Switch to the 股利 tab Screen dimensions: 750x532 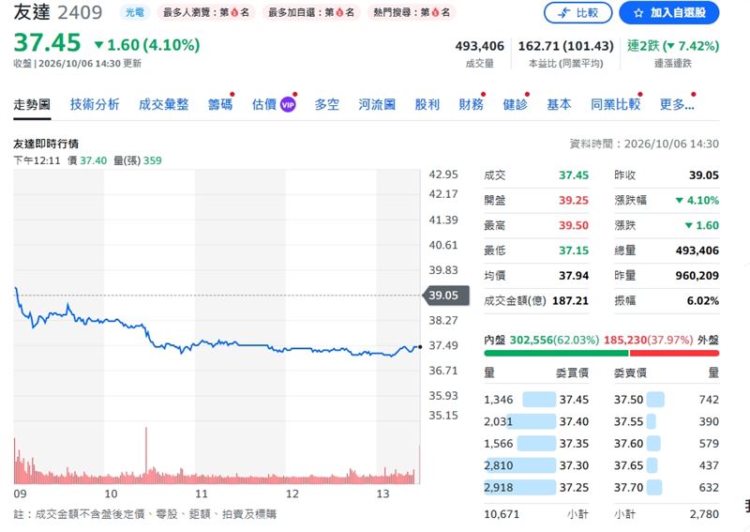(x=427, y=104)
